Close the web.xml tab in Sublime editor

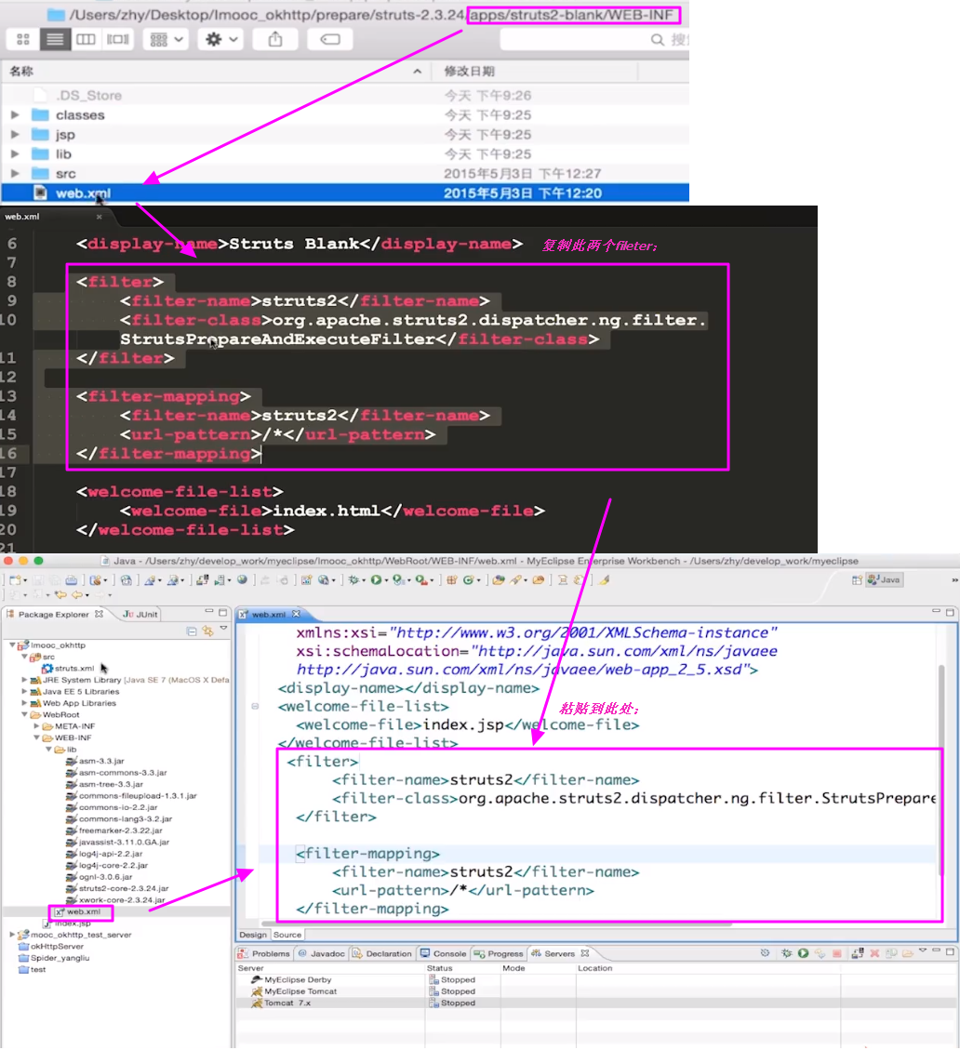click(x=100, y=217)
